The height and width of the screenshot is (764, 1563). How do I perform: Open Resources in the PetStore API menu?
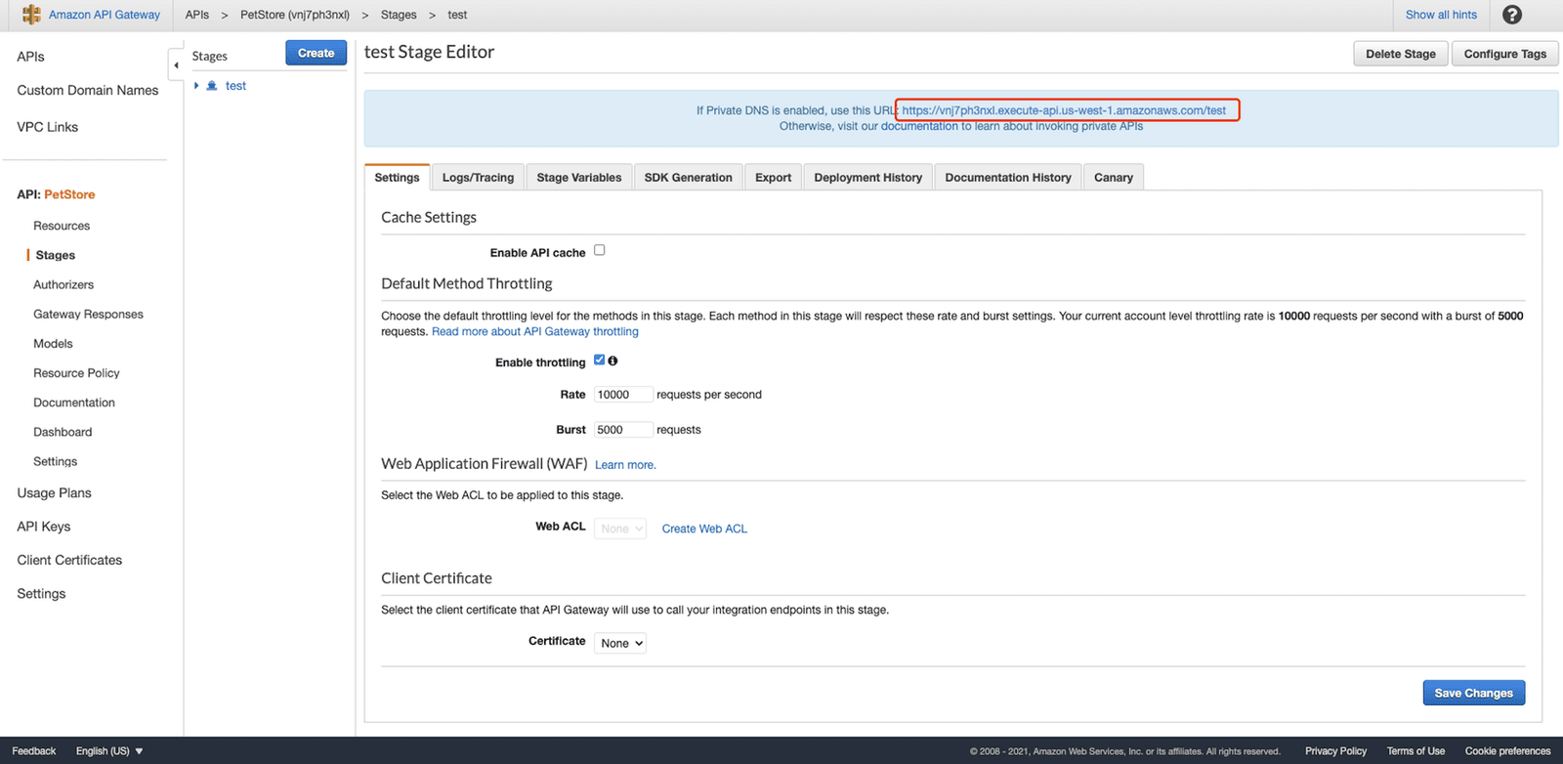(62, 226)
